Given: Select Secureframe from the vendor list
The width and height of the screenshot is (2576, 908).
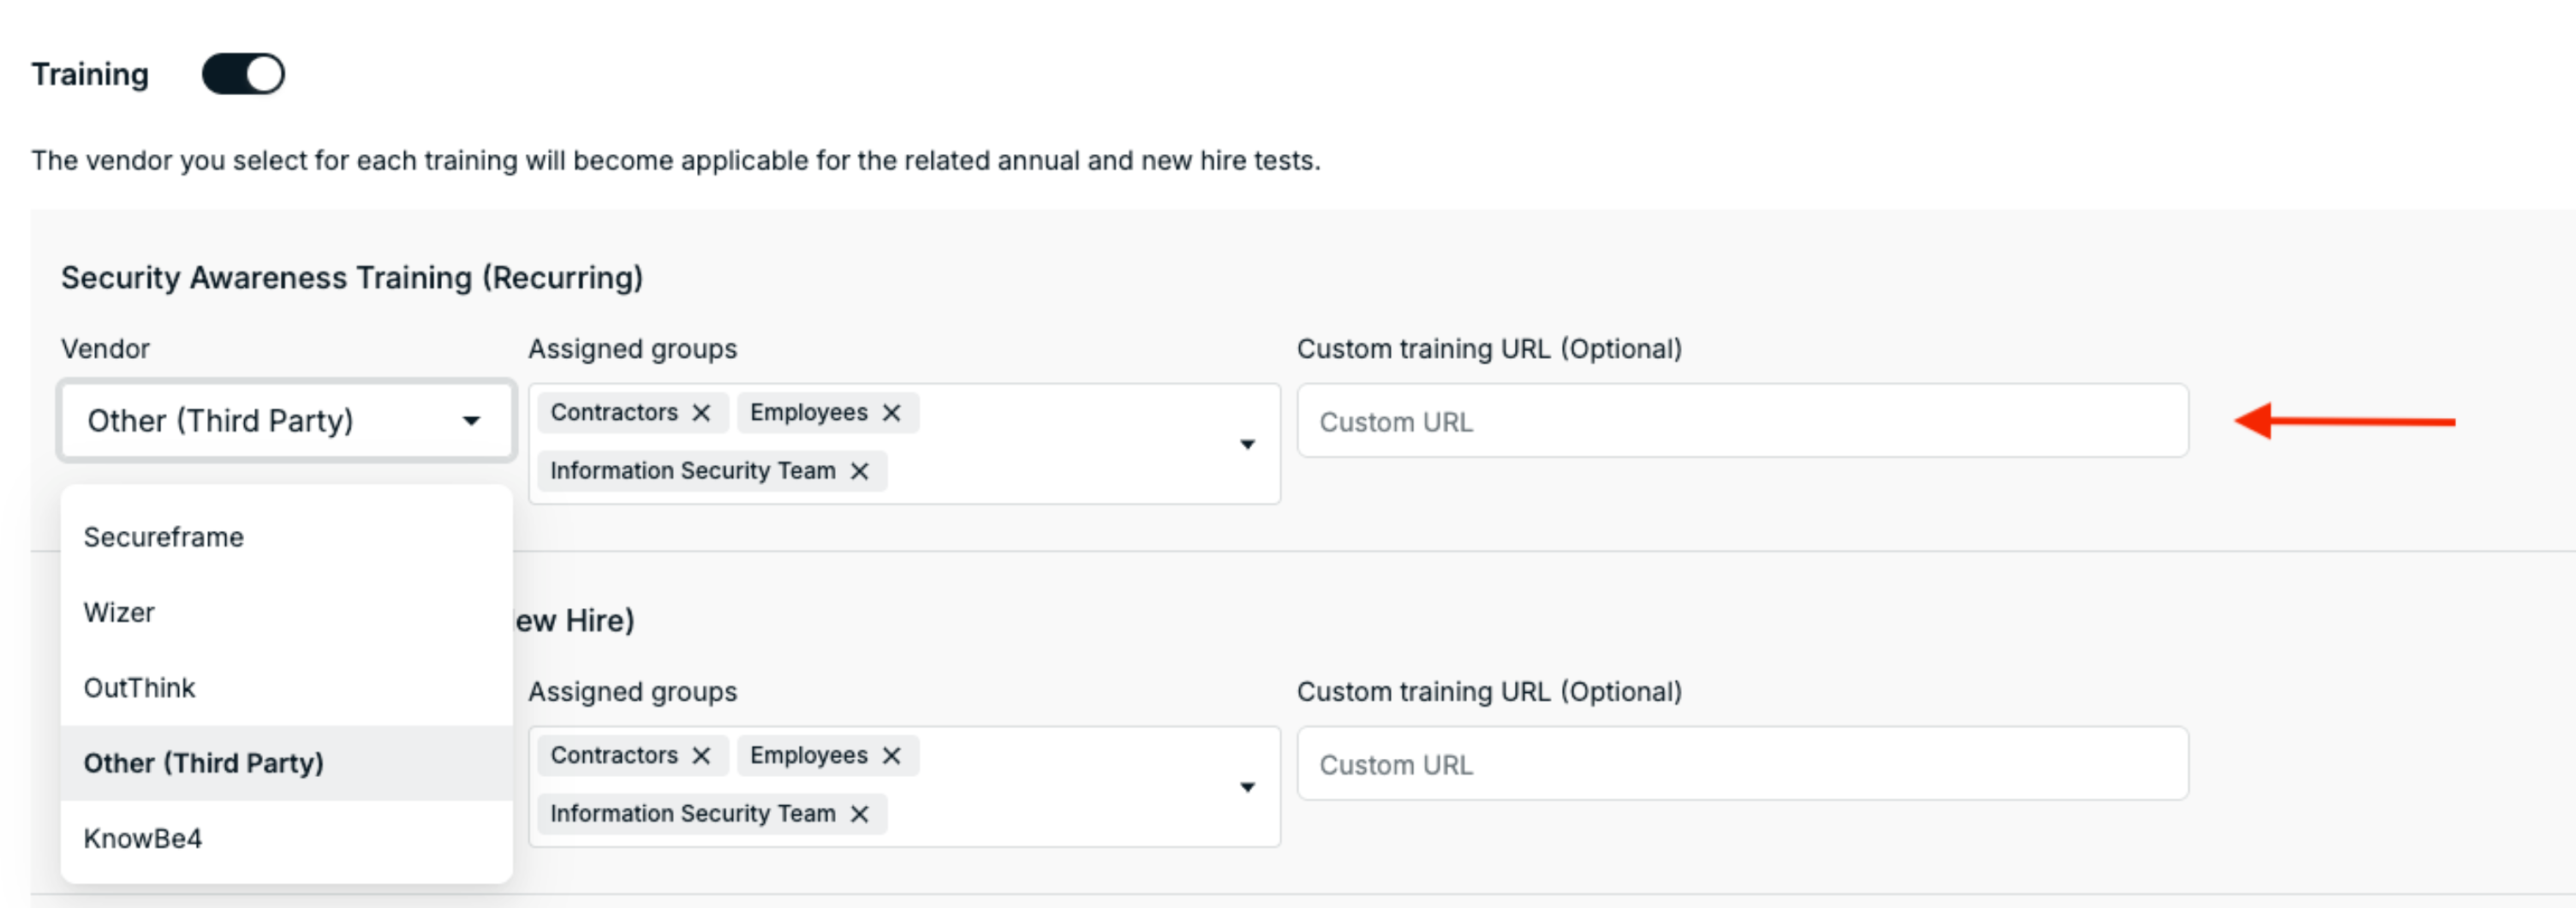Looking at the screenshot, I should pos(287,537).
